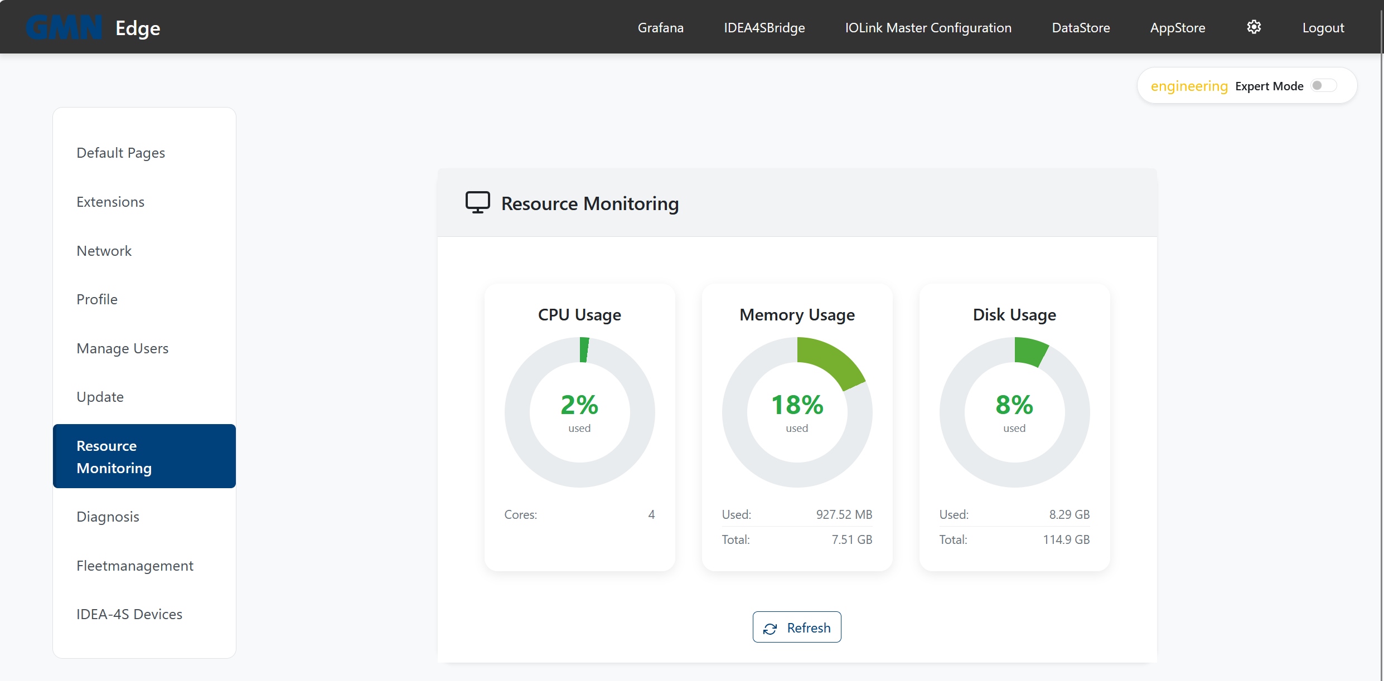Screen dimensions: 1384x681
Task: Go to the Diagnosis page
Action: [108, 517]
